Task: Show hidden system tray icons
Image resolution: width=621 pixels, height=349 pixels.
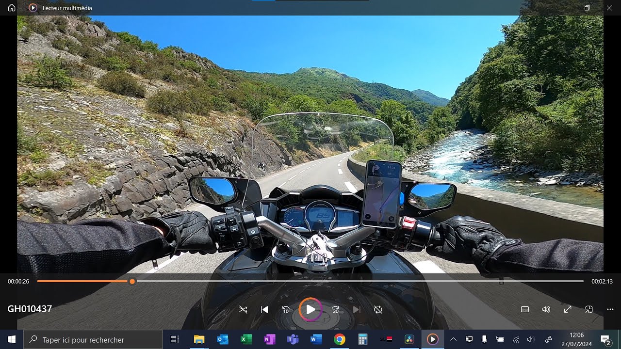Action: click(x=453, y=339)
